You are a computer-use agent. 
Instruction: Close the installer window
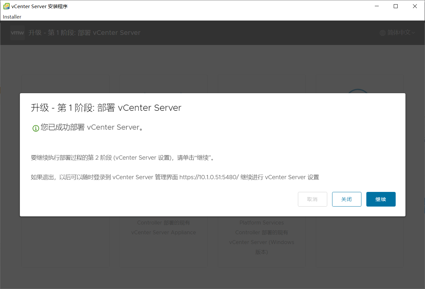(x=415, y=6)
